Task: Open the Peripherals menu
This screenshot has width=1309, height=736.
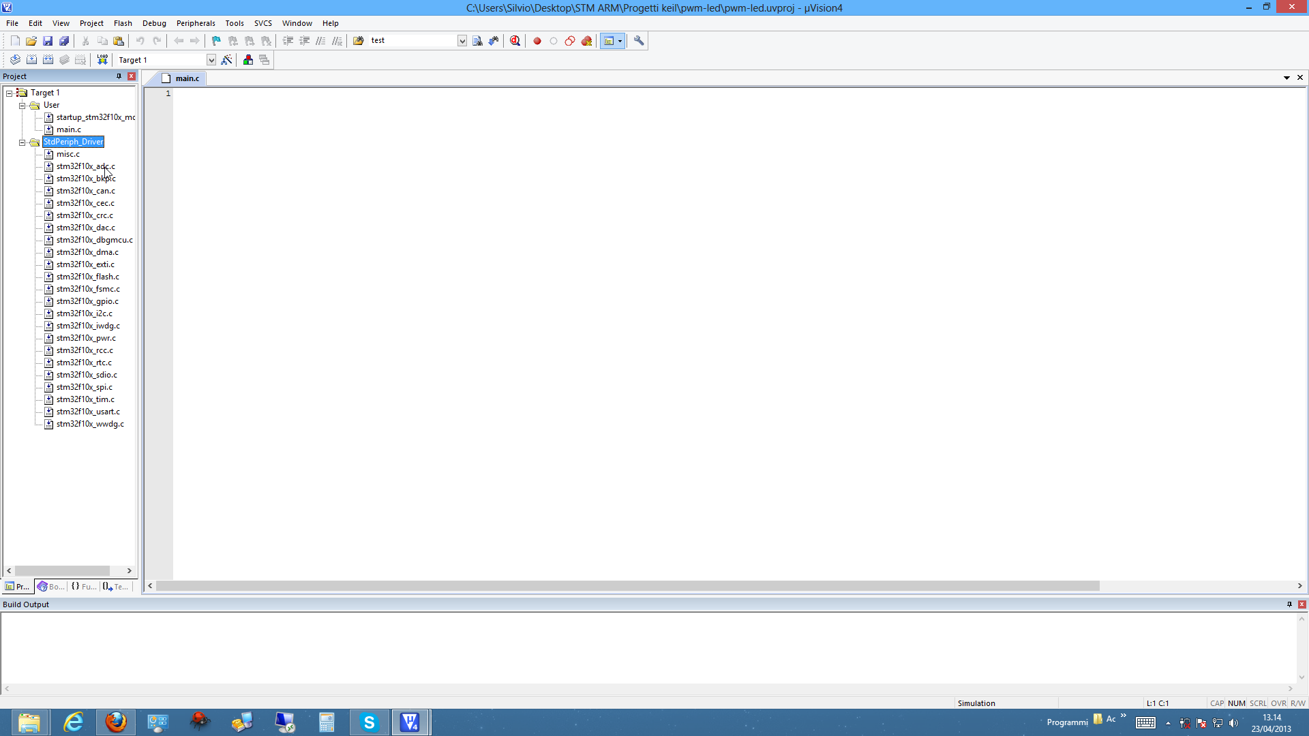Action: pyautogui.click(x=195, y=23)
